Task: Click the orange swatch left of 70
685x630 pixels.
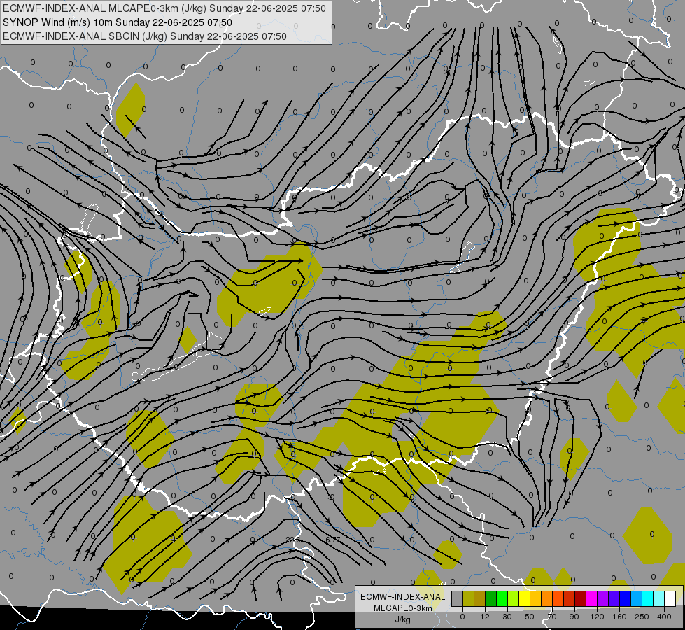Action: 547,598
